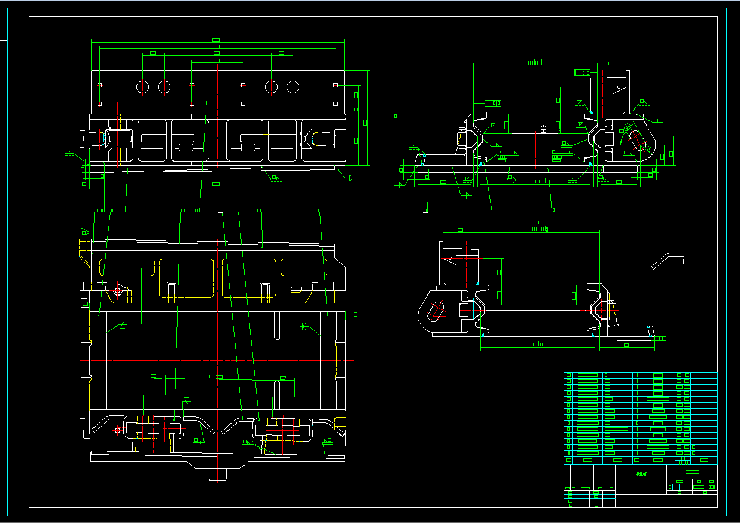Image resolution: width=740 pixels, height=523 pixels.
Task: Click the hook-shaped profile detail beside lower-right view
Action: click(668, 261)
